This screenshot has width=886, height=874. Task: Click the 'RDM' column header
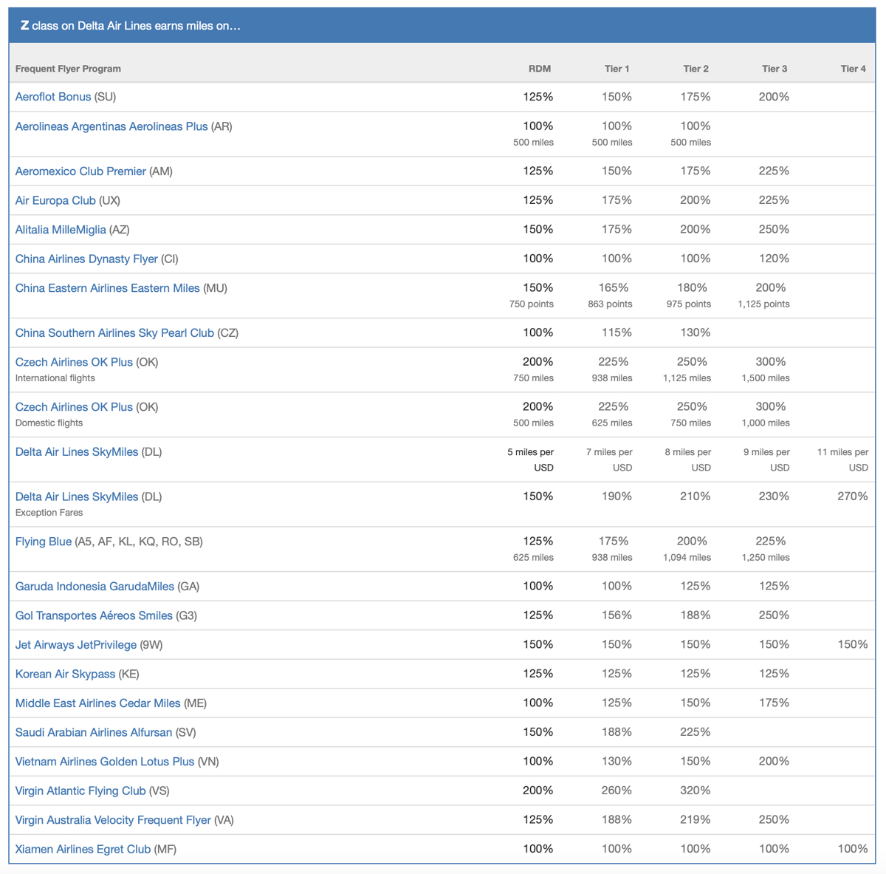pyautogui.click(x=540, y=69)
